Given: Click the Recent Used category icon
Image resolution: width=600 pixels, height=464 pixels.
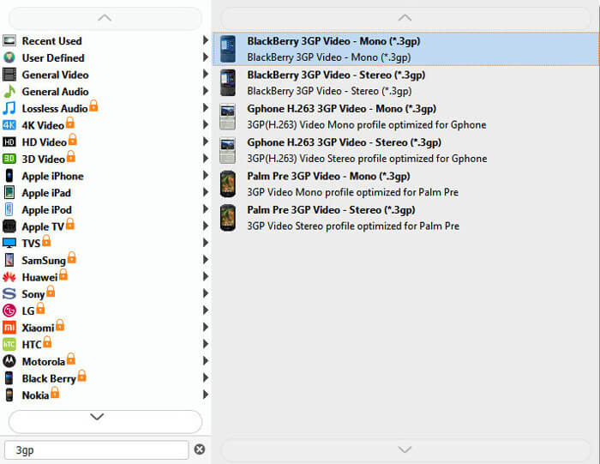Looking at the screenshot, I should (x=9, y=40).
